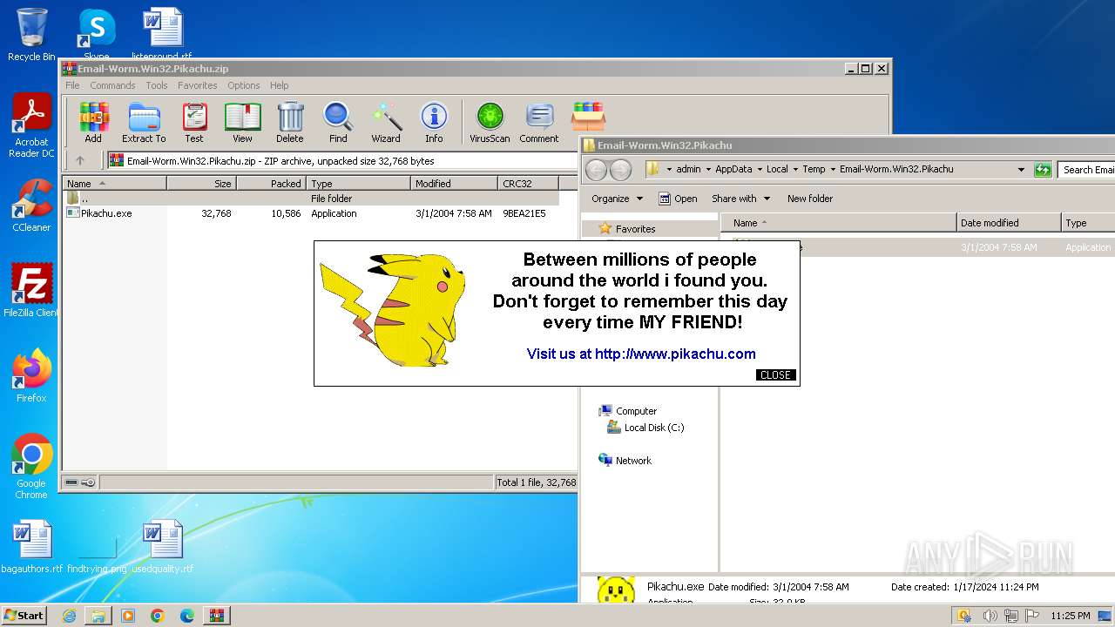Click Explorer refresh address button
Viewport: 1115px width, 627px height.
(x=1043, y=170)
